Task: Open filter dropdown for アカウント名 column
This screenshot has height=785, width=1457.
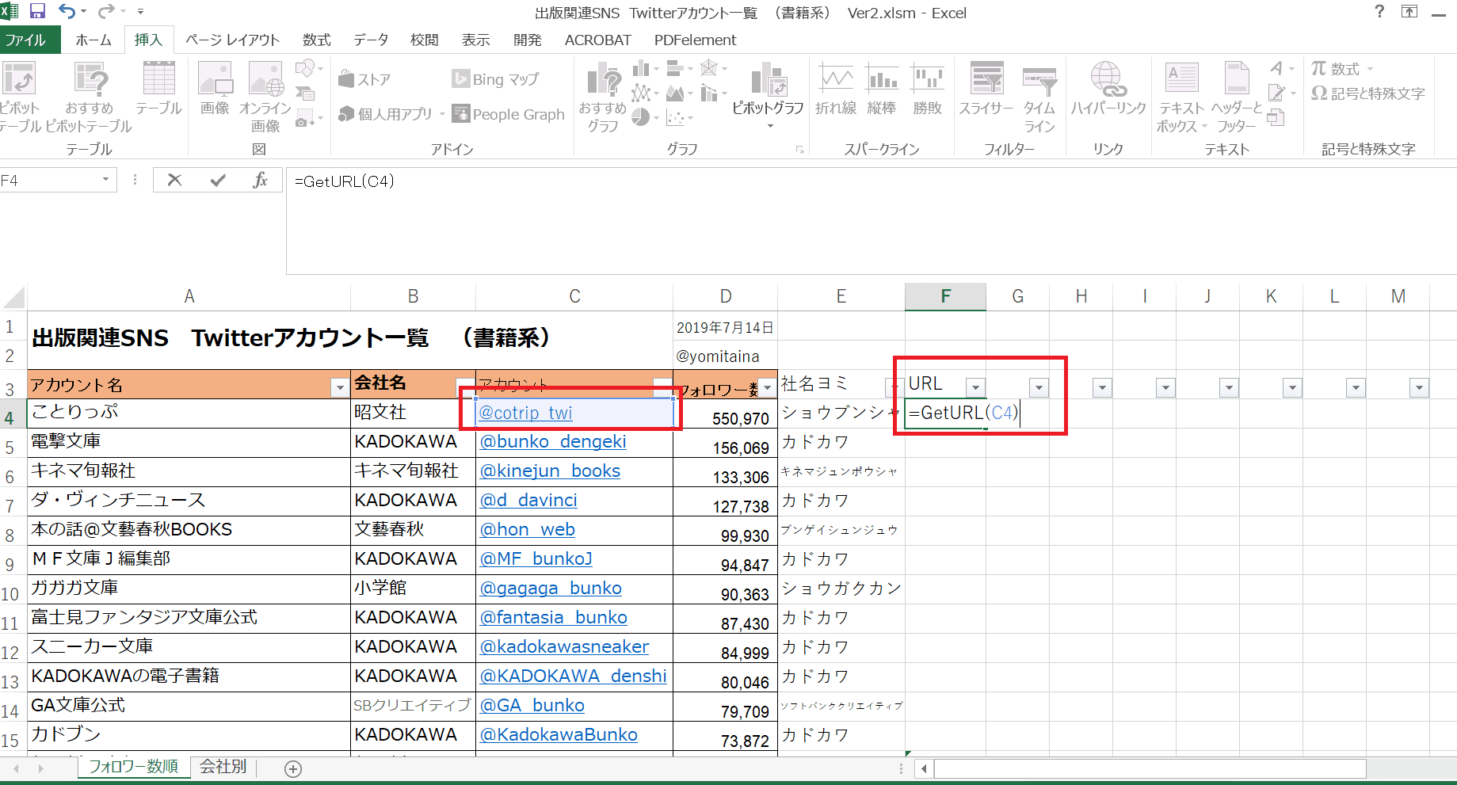Action: [340, 388]
